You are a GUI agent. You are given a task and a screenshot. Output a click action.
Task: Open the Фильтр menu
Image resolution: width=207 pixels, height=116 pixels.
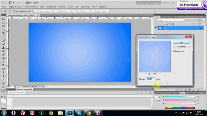pyautogui.click(x=62, y=7)
